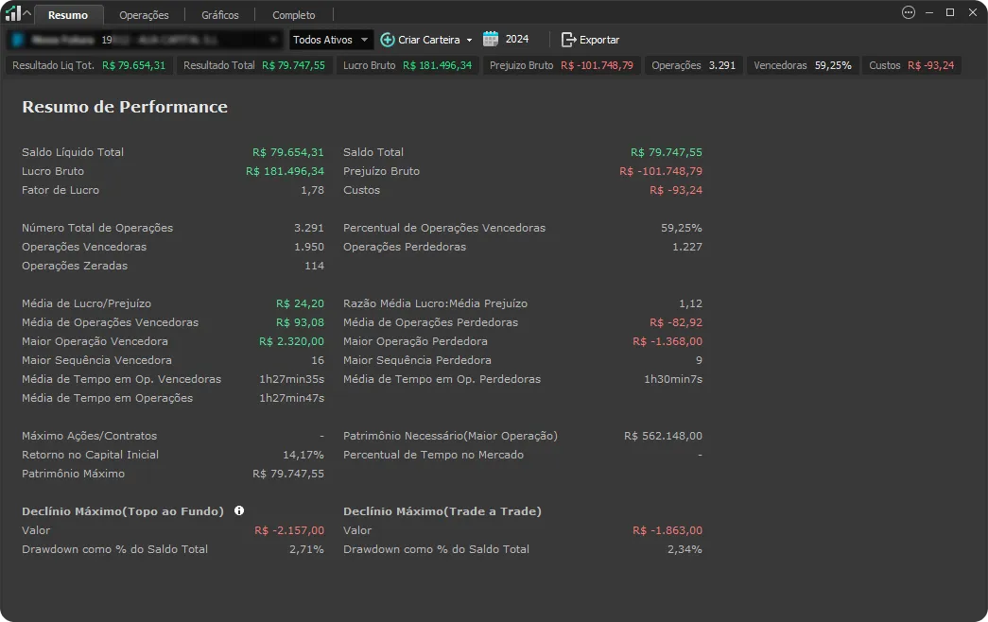Click the Exportar button label
The height and width of the screenshot is (622, 988).
599,40
